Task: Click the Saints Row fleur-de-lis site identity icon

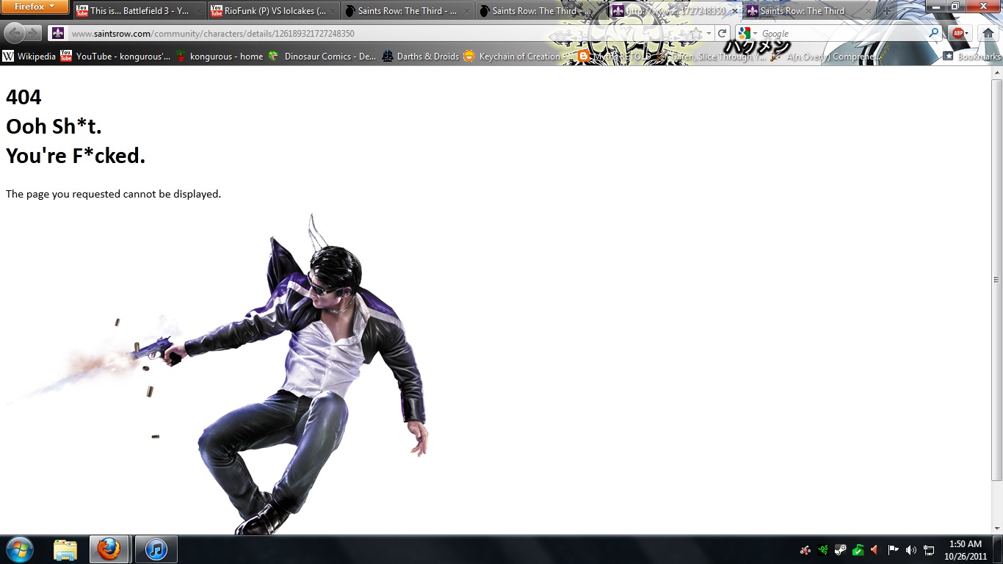Action: tap(58, 33)
